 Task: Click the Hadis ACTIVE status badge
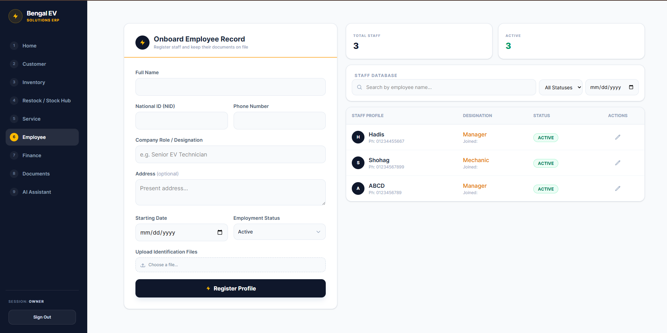tap(546, 138)
